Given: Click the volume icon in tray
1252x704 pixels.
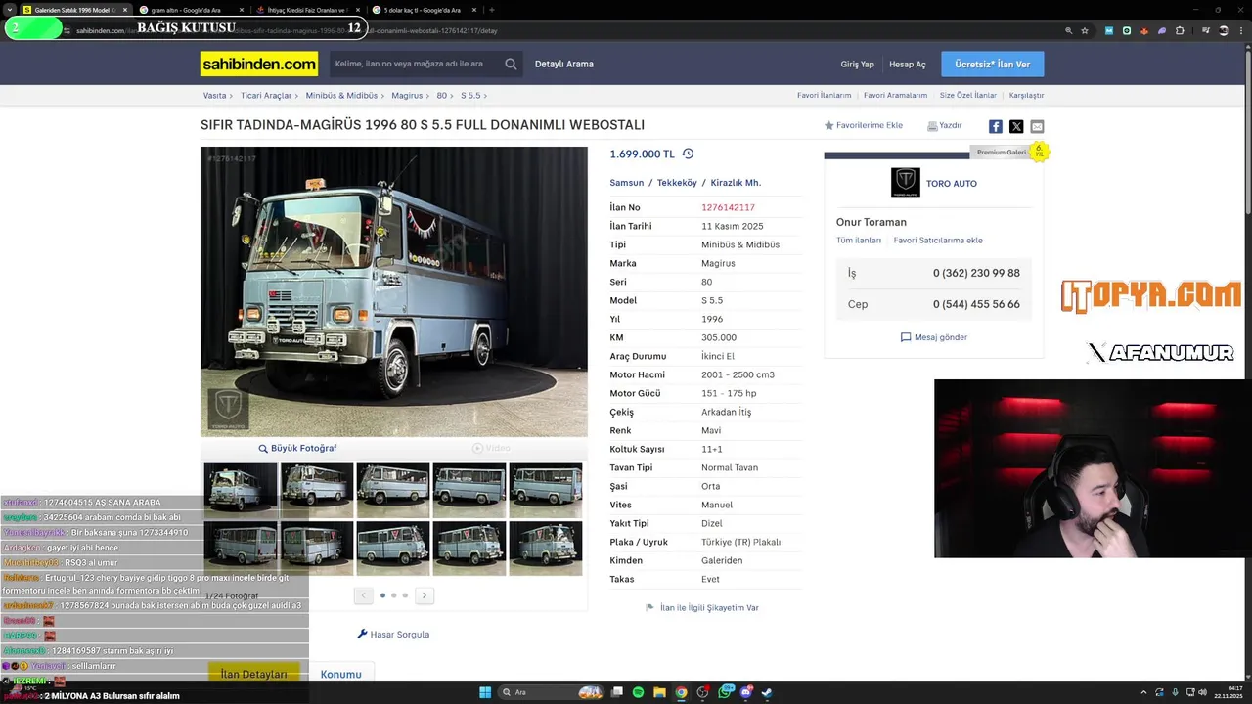Looking at the screenshot, I should [1202, 692].
